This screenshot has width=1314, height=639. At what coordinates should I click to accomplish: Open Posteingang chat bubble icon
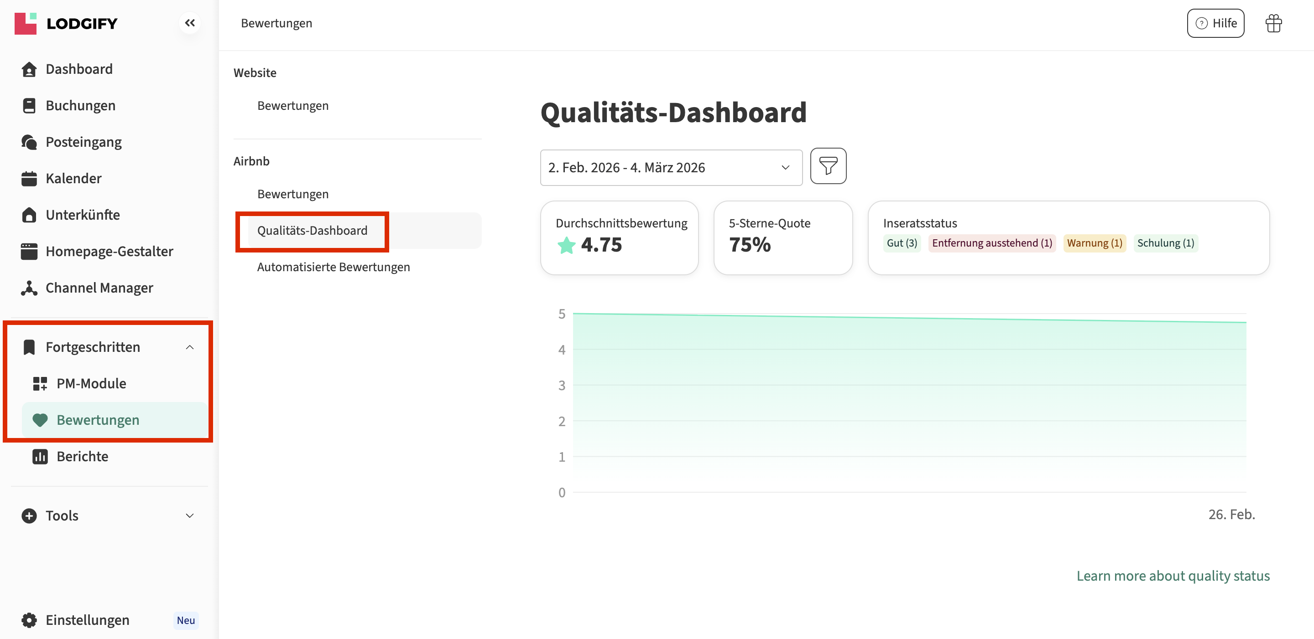click(29, 142)
